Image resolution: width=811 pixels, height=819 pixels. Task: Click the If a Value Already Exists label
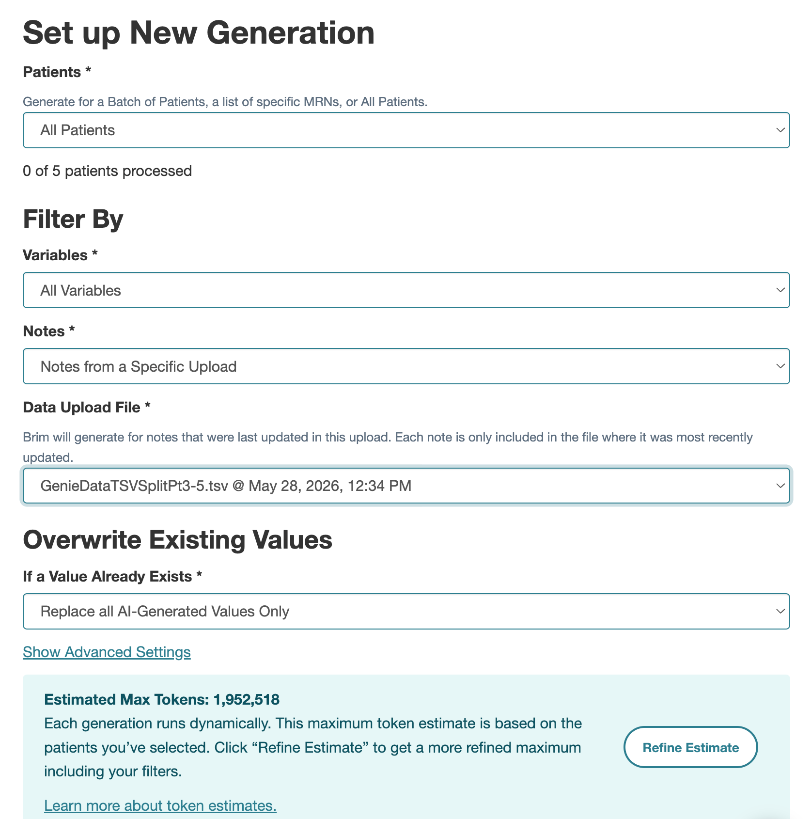112,577
